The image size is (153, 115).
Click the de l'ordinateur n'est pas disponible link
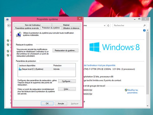coord(100,65)
